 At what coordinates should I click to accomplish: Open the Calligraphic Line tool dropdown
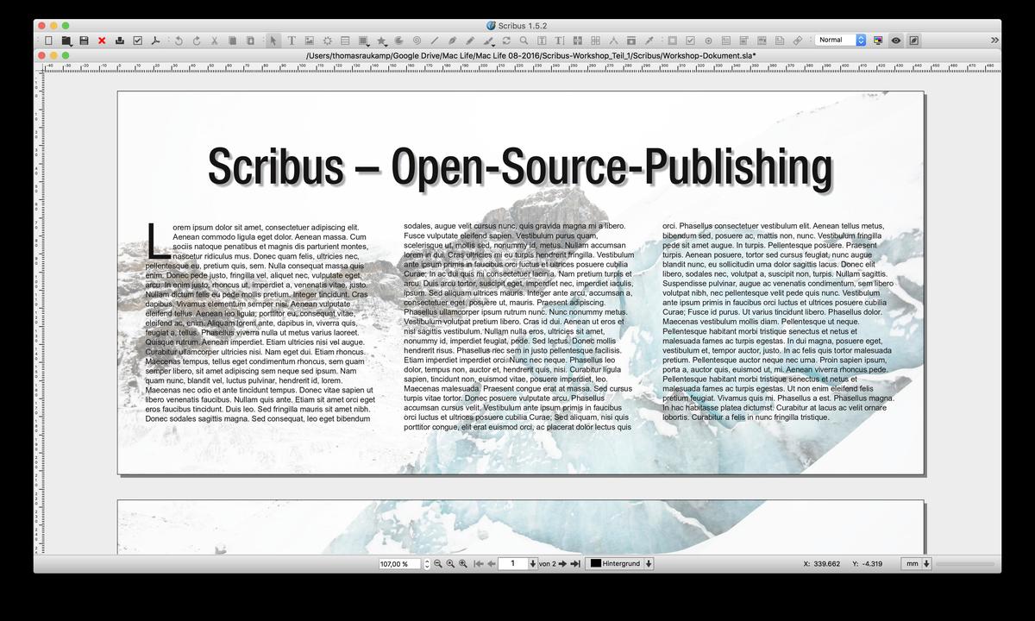(489, 41)
